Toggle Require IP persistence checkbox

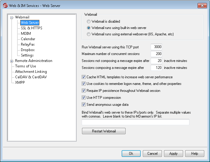pos(84,91)
